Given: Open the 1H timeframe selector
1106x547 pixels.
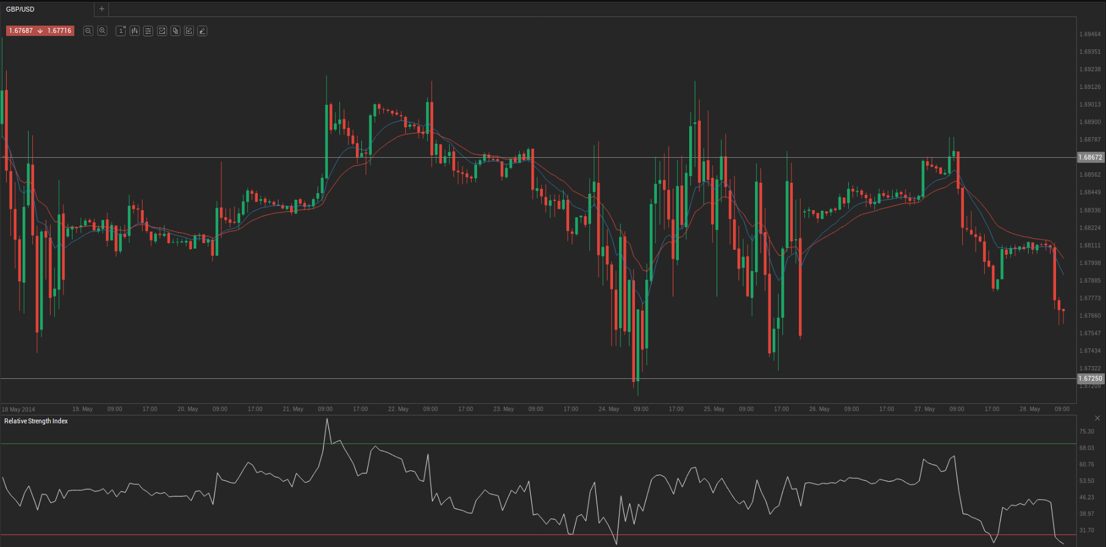Looking at the screenshot, I should coord(121,30).
